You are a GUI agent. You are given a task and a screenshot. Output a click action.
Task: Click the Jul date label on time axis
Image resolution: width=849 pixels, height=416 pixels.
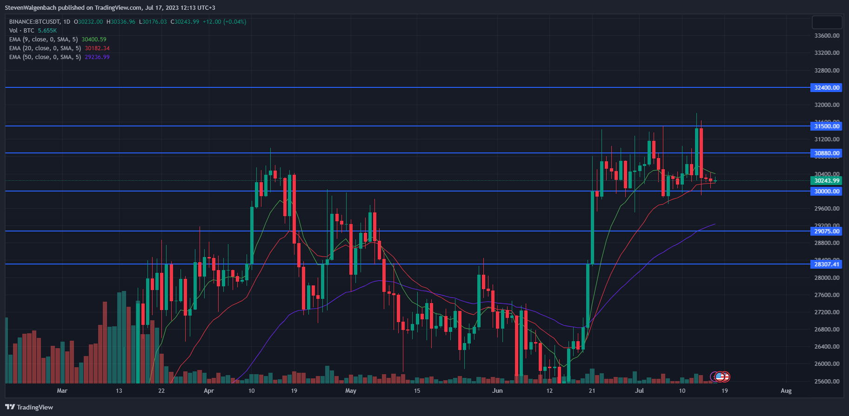click(640, 391)
